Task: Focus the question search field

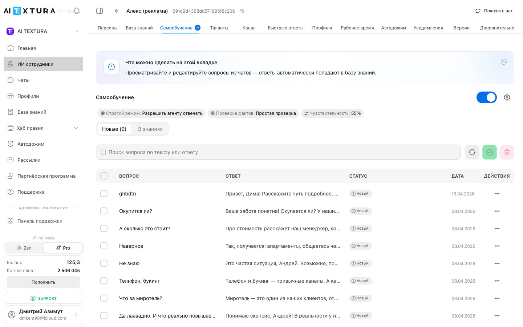Action: click(x=278, y=152)
